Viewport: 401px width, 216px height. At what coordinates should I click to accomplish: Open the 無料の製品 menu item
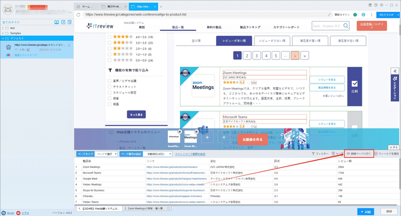pos(214,27)
